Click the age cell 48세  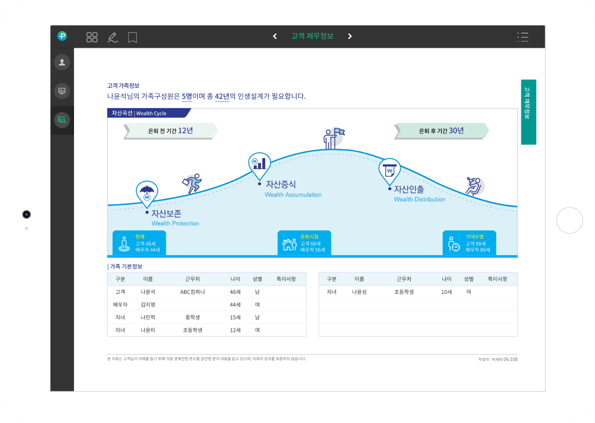pyautogui.click(x=235, y=292)
